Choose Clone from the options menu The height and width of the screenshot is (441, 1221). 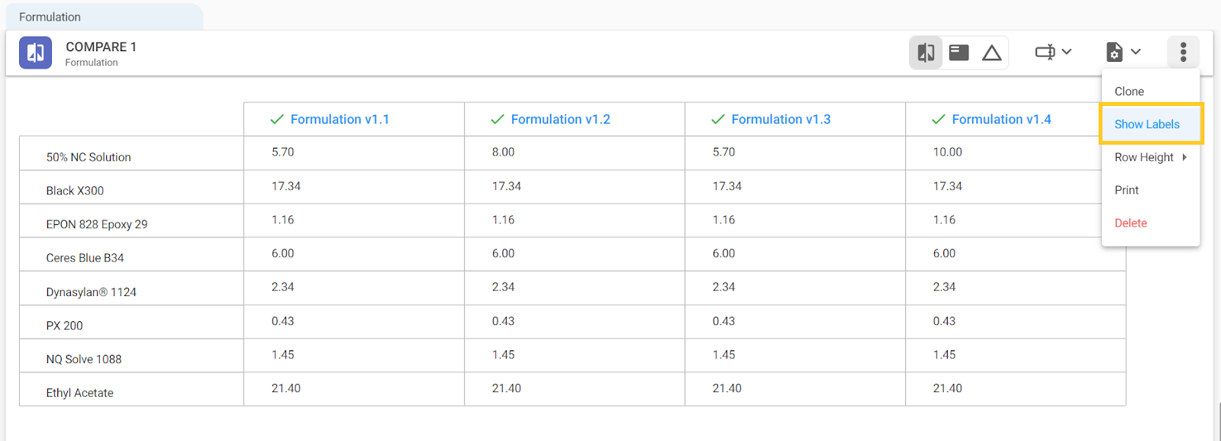point(1129,92)
